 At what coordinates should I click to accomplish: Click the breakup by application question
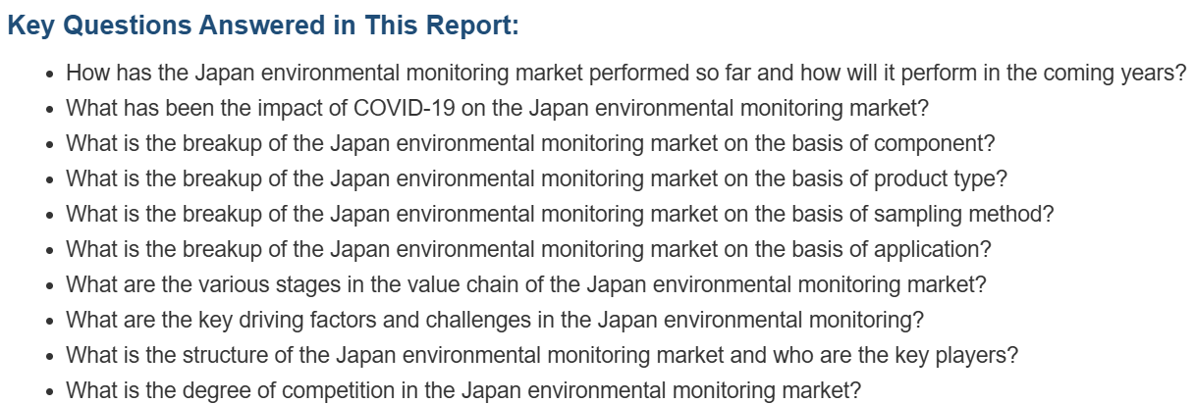[528, 249]
